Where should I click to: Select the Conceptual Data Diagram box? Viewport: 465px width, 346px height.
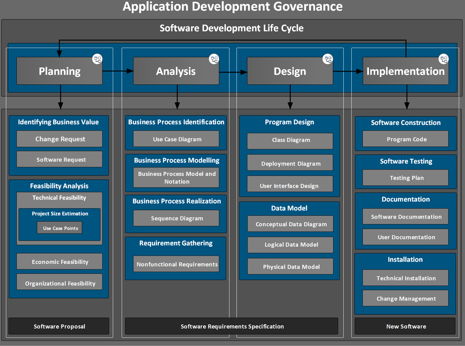(x=290, y=224)
